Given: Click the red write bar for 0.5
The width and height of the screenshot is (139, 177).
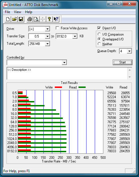Looking at the screenshot, I should (x=20, y=92).
